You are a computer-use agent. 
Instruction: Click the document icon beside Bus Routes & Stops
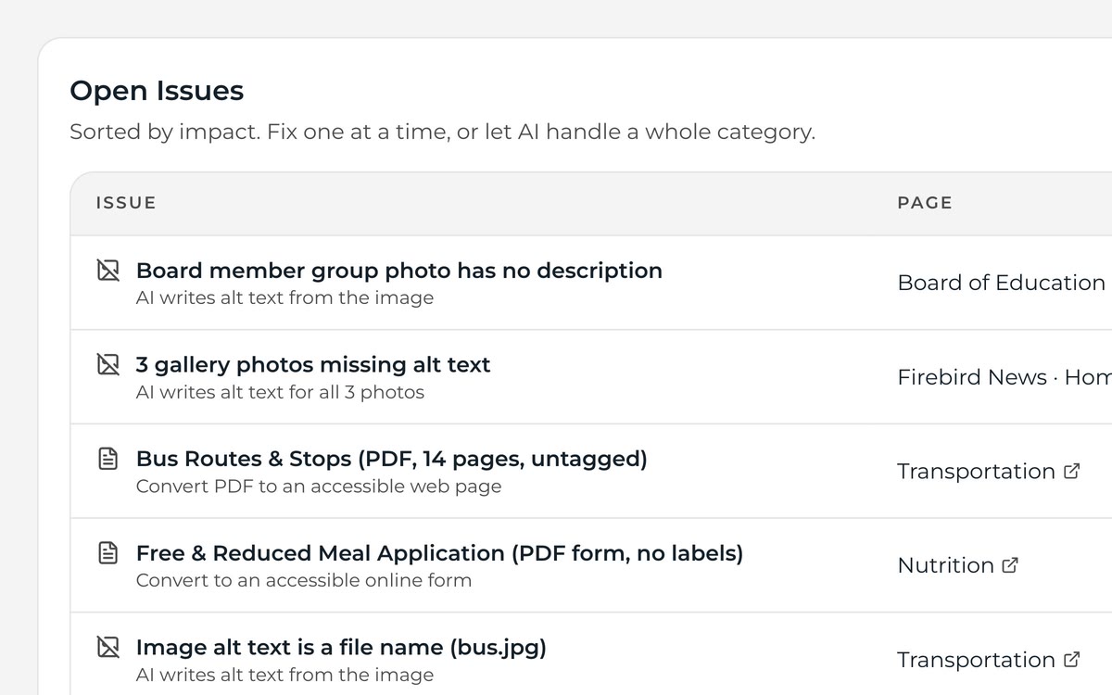point(108,459)
